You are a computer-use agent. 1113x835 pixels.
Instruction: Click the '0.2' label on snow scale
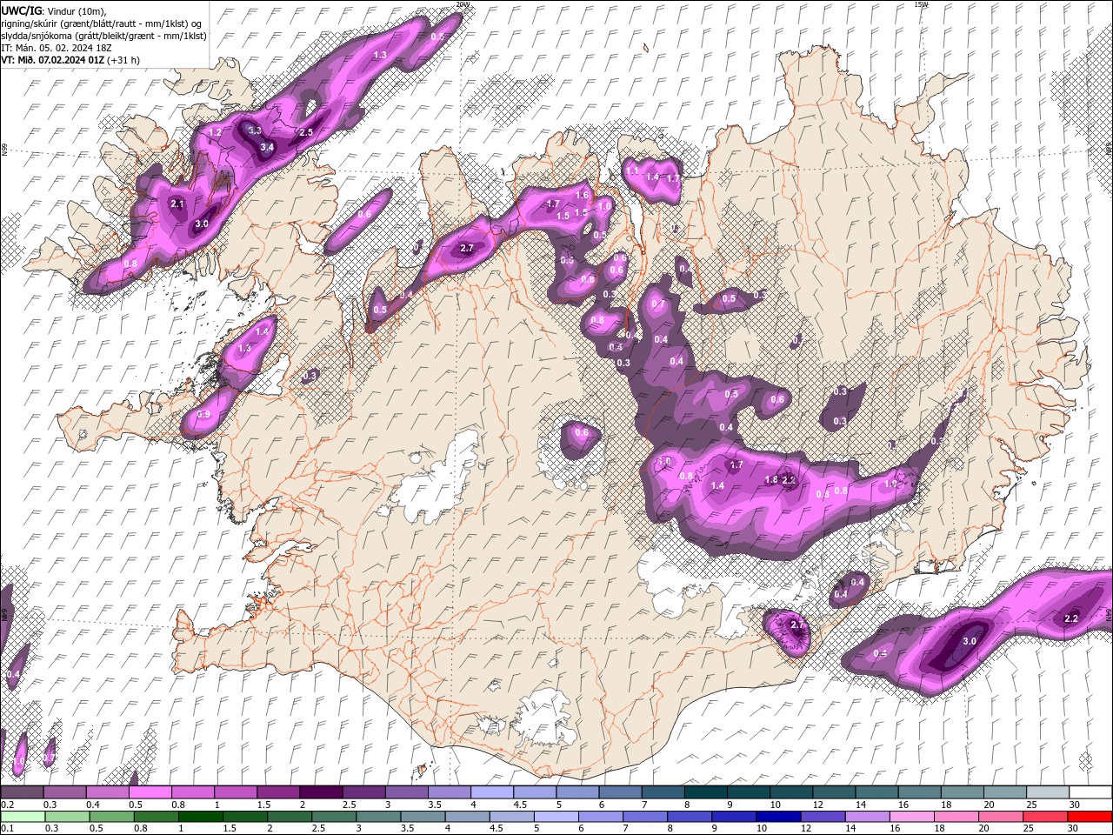click(x=7, y=805)
